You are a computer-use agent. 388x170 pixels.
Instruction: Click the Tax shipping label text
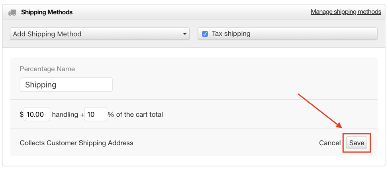(231, 34)
